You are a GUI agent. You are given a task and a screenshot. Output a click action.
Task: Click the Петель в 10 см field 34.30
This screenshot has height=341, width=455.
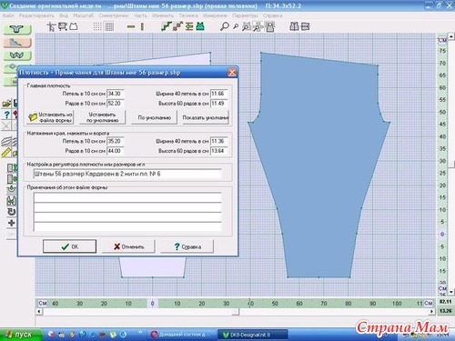click(116, 94)
